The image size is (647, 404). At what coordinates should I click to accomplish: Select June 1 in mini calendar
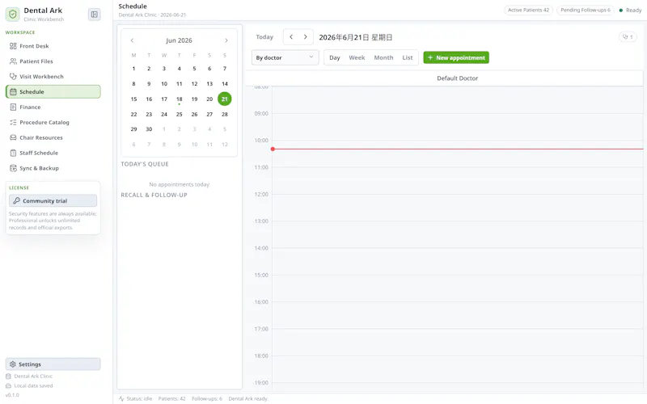point(133,69)
